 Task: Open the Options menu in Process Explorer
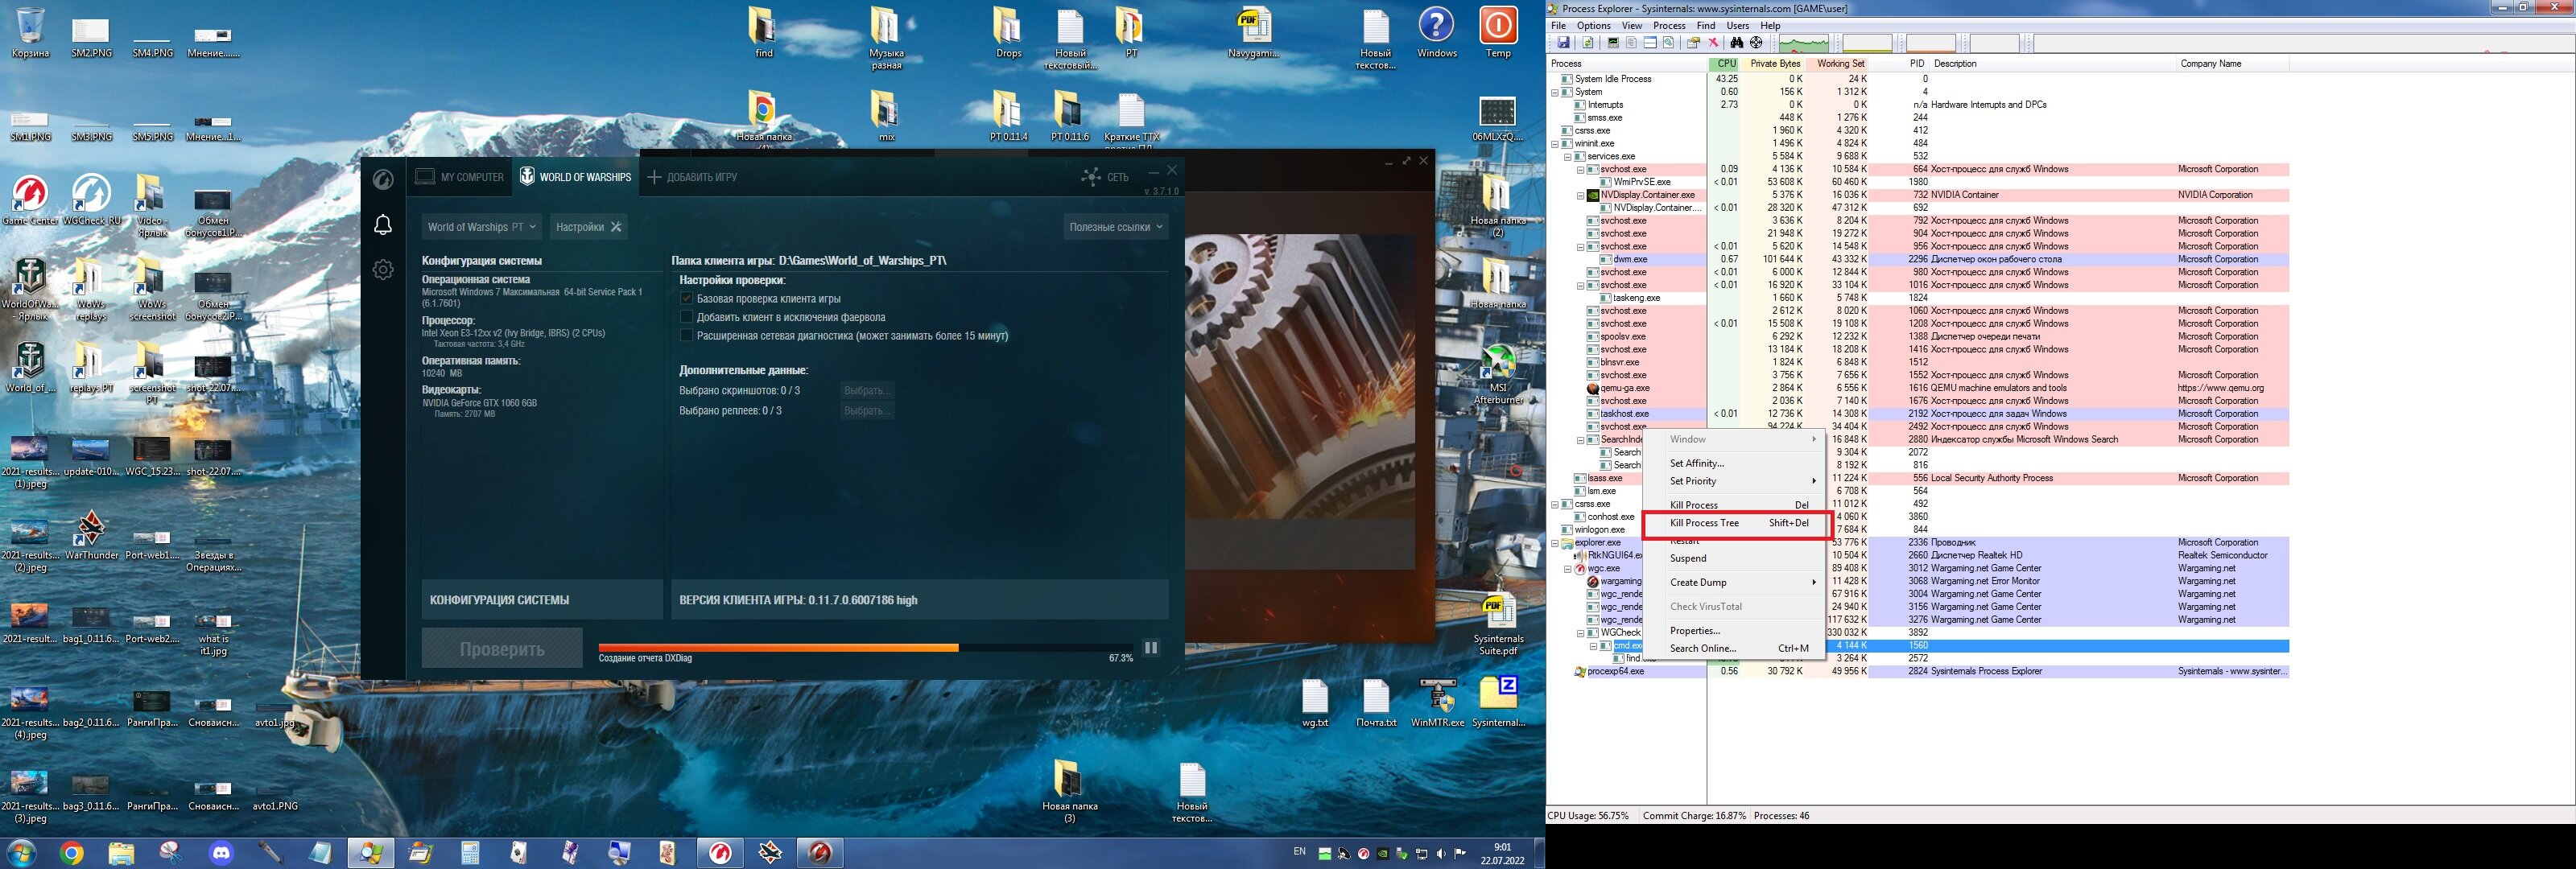click(1593, 26)
